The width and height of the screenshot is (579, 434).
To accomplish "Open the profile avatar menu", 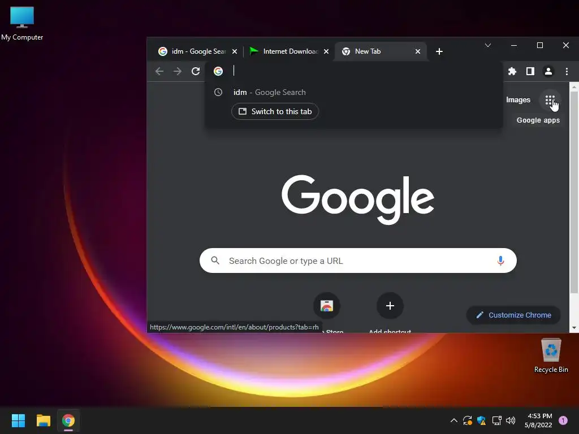I will [x=548, y=71].
